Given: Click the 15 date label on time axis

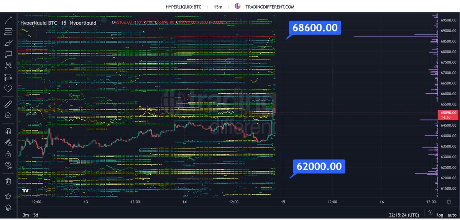Looking at the screenshot, I should [283, 202].
